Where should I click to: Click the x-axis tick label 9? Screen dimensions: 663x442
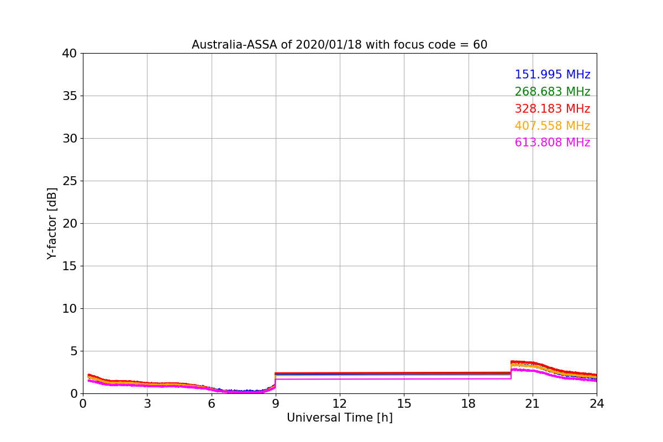click(276, 404)
